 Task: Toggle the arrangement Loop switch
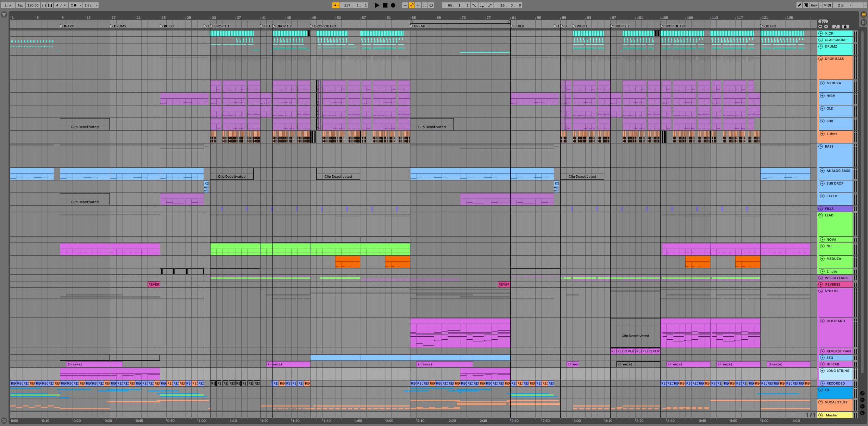click(x=482, y=5)
